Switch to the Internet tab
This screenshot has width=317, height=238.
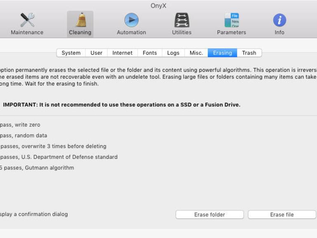click(x=122, y=53)
